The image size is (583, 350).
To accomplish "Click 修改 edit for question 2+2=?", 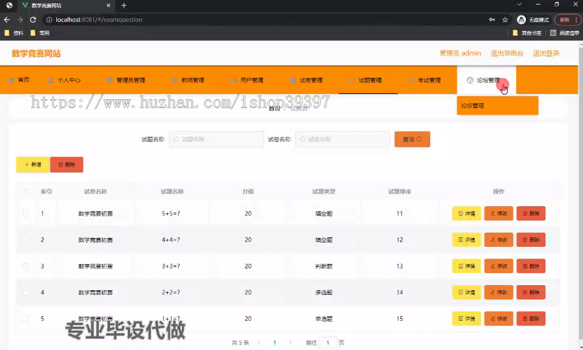I will pyautogui.click(x=499, y=292).
